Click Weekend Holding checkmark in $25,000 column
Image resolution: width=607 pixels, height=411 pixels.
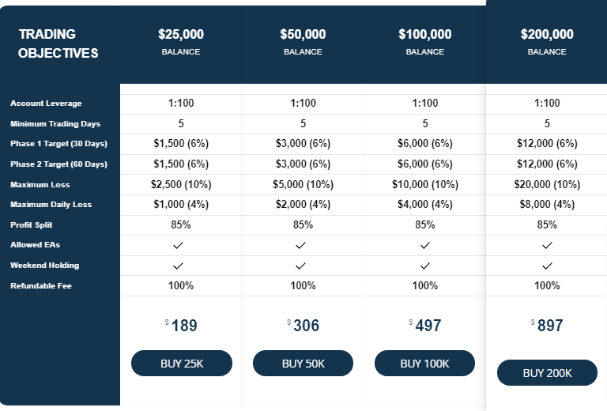point(178,266)
